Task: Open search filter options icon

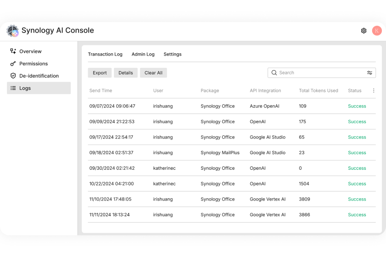Action: click(x=369, y=73)
